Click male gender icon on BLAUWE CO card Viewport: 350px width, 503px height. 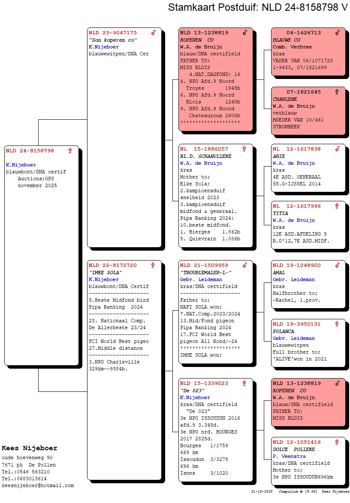pyautogui.click(x=337, y=33)
